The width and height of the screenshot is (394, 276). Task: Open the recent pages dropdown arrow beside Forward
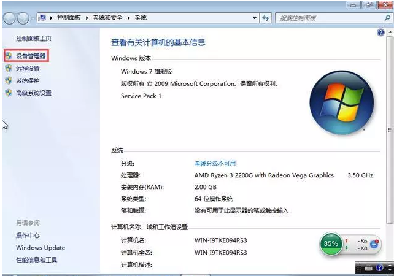click(33, 18)
